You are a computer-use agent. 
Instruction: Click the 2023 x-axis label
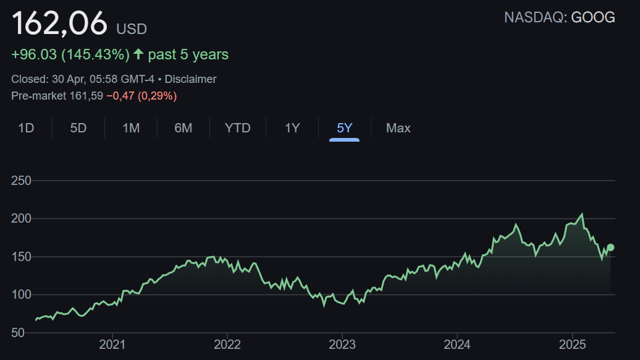tap(342, 345)
